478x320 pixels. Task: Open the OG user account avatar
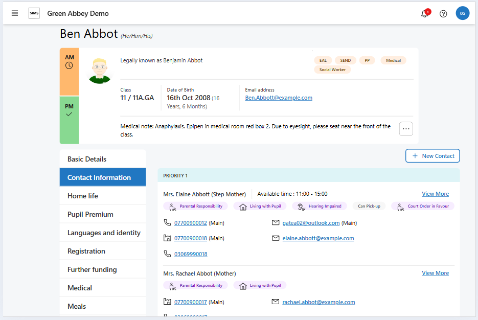click(x=462, y=13)
